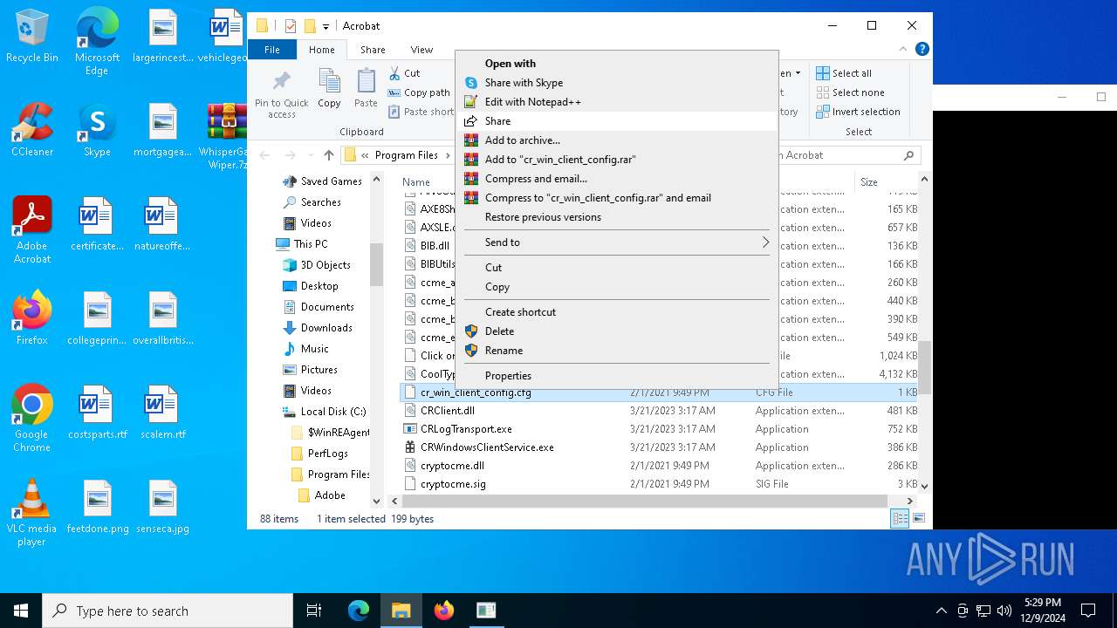Click the Up directory arrow
The image size is (1117, 628).
329,155
